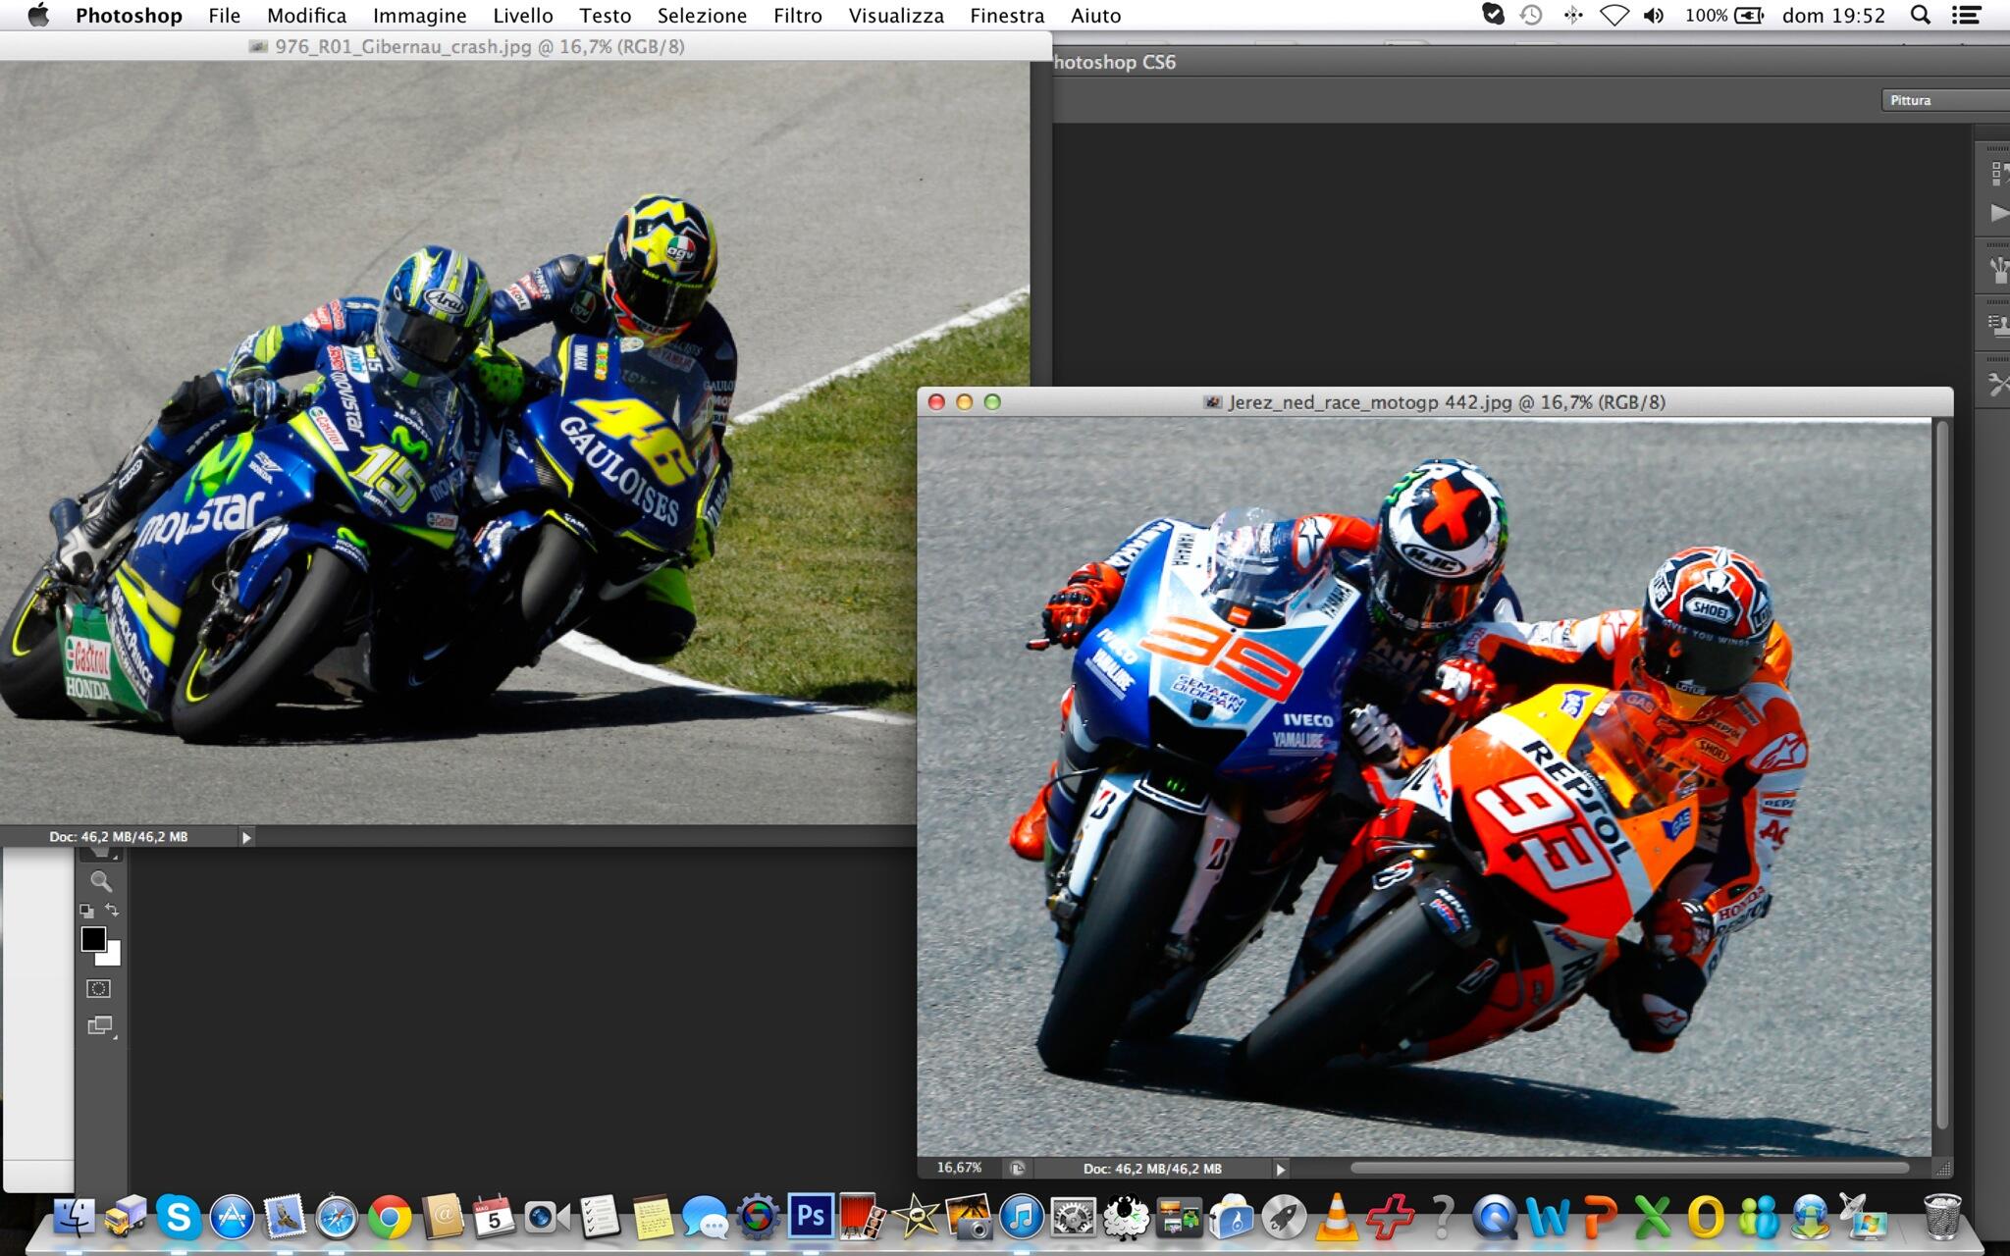Reset default foreground and background colors
Image resolution: width=2010 pixels, height=1256 pixels.
86,912
